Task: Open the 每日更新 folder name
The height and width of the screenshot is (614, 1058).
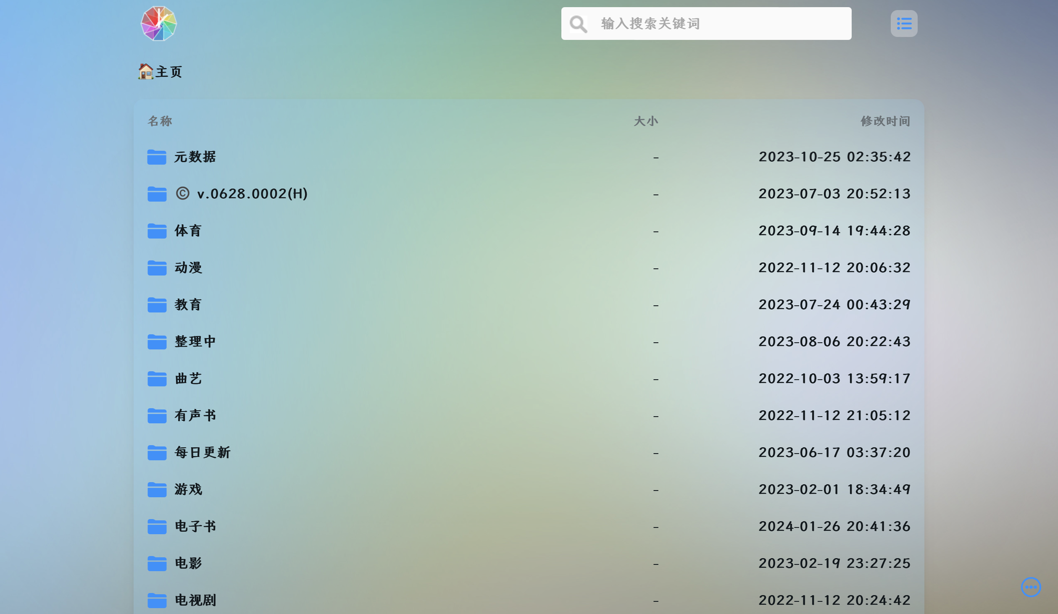Action: click(x=203, y=453)
